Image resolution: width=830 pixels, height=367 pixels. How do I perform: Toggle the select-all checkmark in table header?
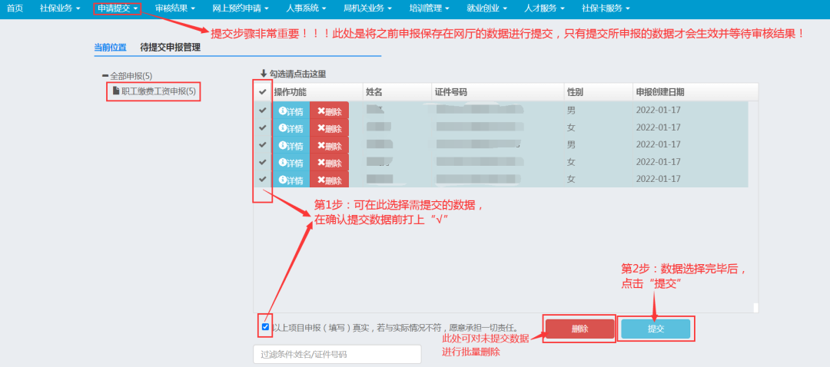(263, 92)
